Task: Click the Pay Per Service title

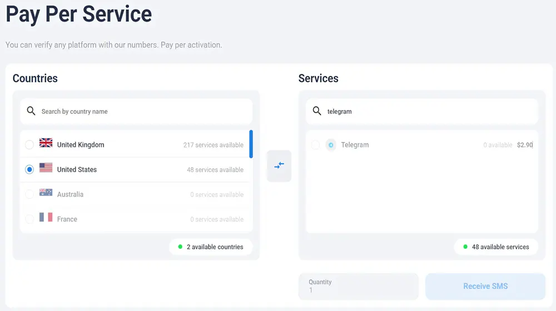Action: point(79,14)
